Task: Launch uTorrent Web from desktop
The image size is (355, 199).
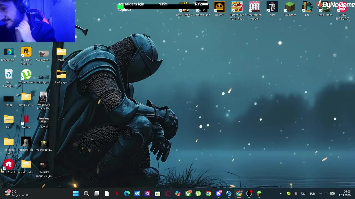Action: 26,77
